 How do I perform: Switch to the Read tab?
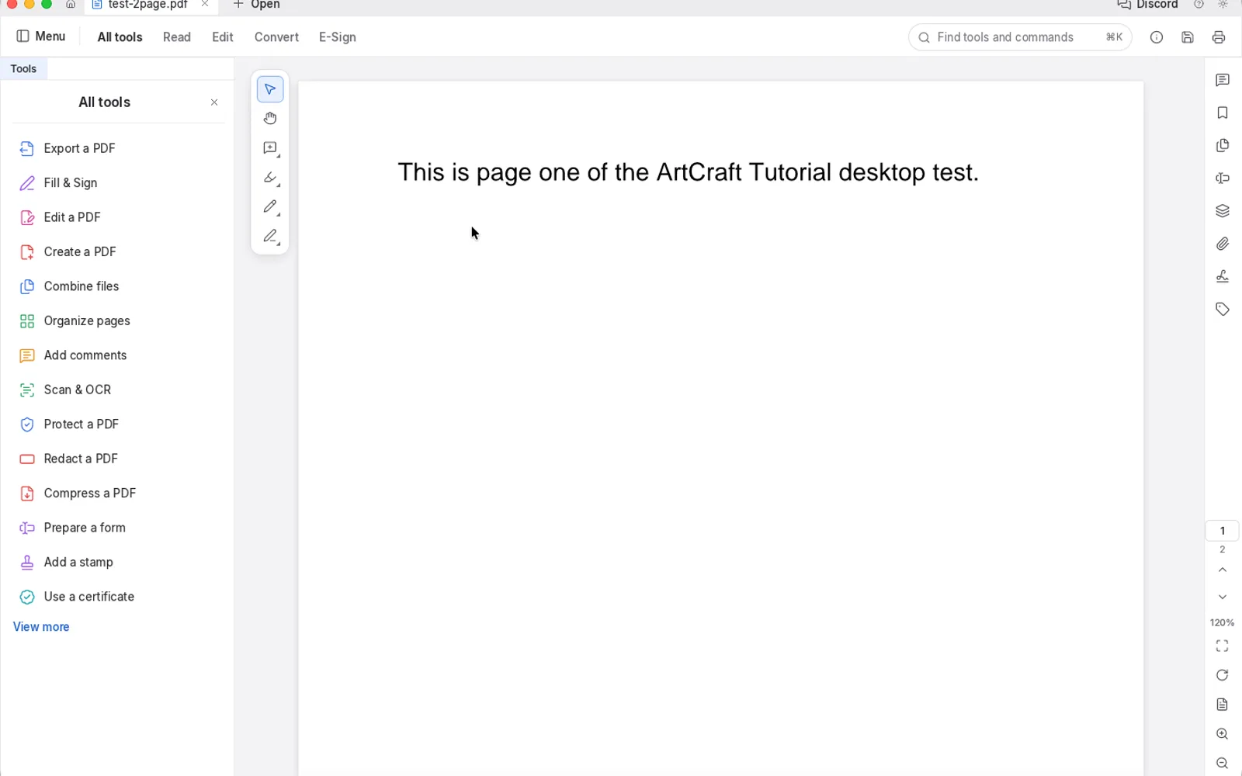coord(177,37)
